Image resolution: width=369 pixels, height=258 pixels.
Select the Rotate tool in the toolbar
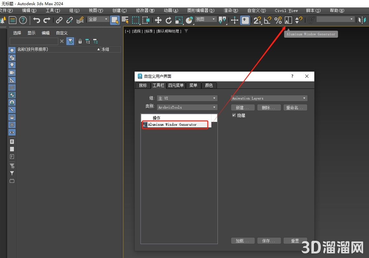click(169, 20)
